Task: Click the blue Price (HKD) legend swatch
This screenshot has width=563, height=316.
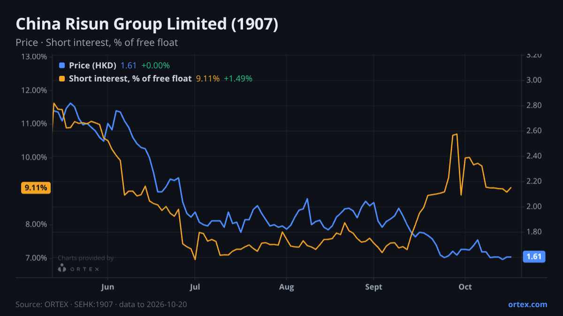Action: [62, 66]
